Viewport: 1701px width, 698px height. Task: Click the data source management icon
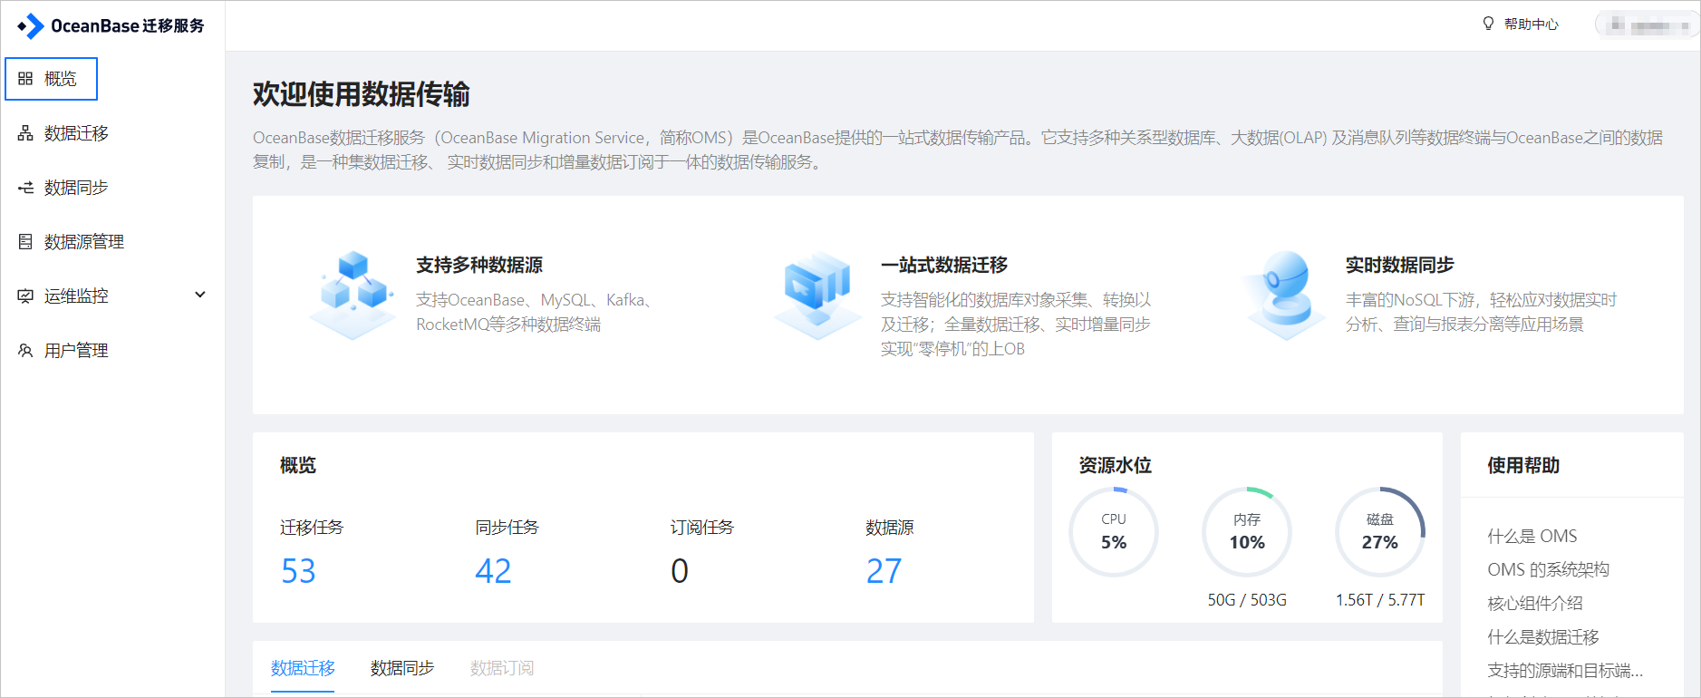[25, 242]
